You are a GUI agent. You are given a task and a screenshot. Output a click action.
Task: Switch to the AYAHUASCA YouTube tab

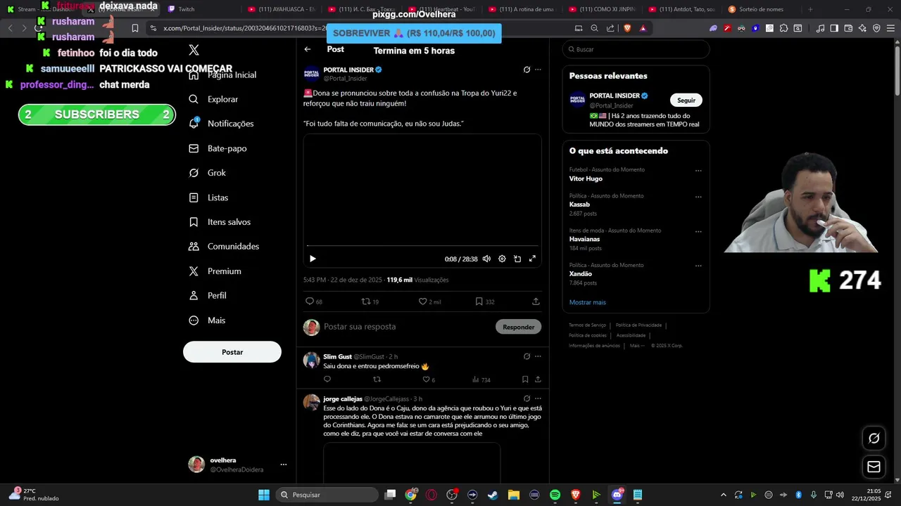point(282,9)
